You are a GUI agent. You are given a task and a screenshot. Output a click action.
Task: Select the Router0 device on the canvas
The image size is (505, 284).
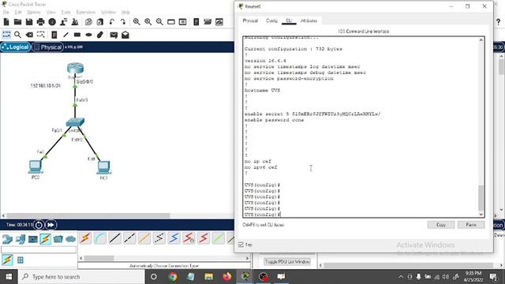76,69
